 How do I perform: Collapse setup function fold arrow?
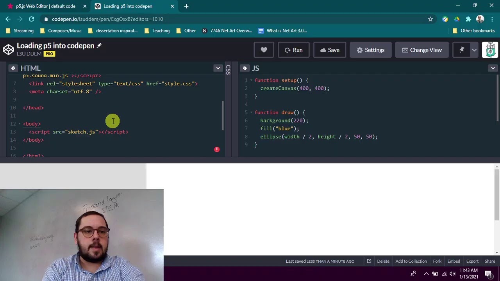[x=251, y=80]
